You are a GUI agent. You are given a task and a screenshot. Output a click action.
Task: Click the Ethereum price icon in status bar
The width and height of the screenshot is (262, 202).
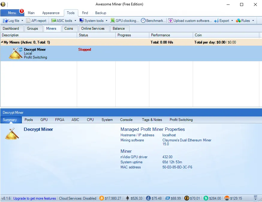pos(127,198)
